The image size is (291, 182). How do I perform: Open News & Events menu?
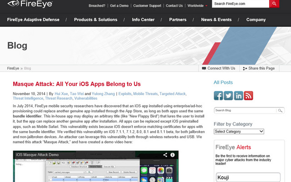point(216,20)
